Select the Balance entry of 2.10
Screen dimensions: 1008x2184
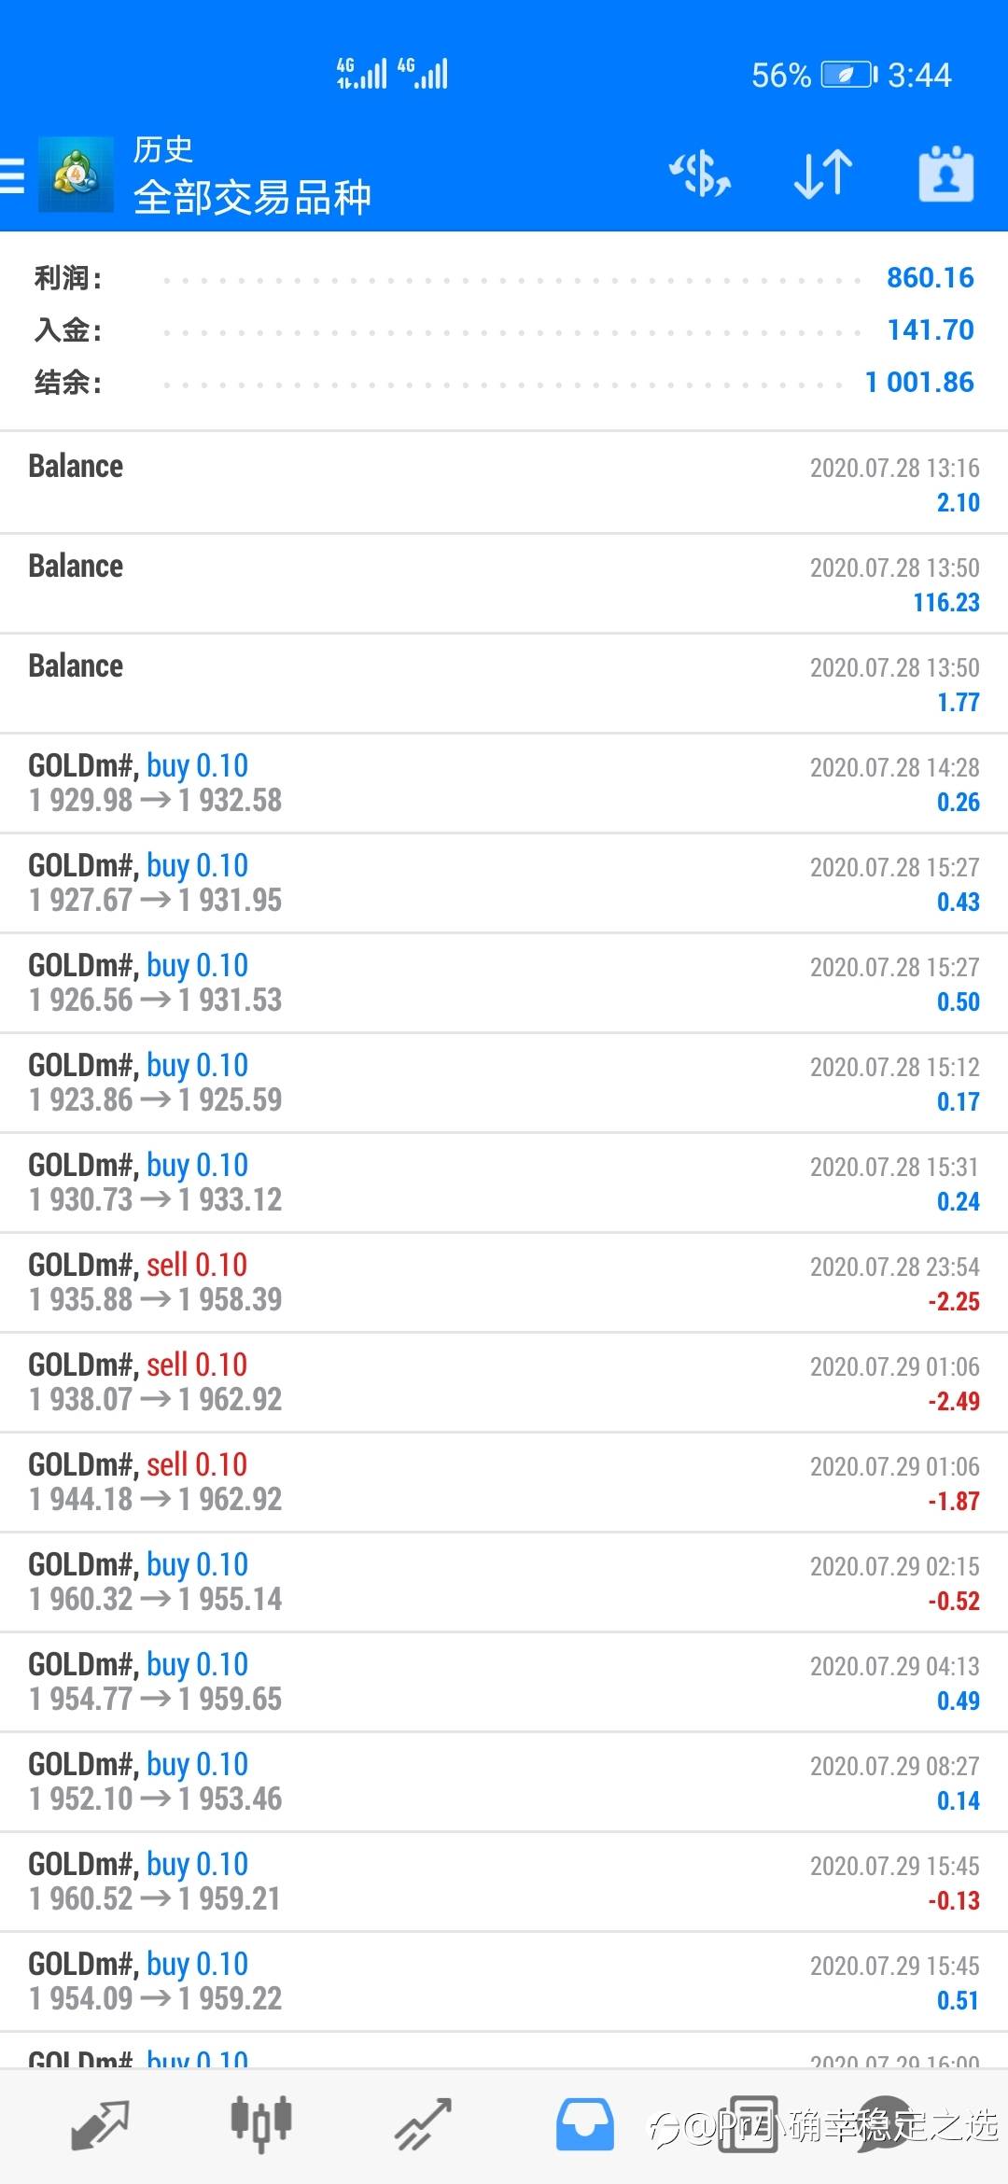(504, 483)
